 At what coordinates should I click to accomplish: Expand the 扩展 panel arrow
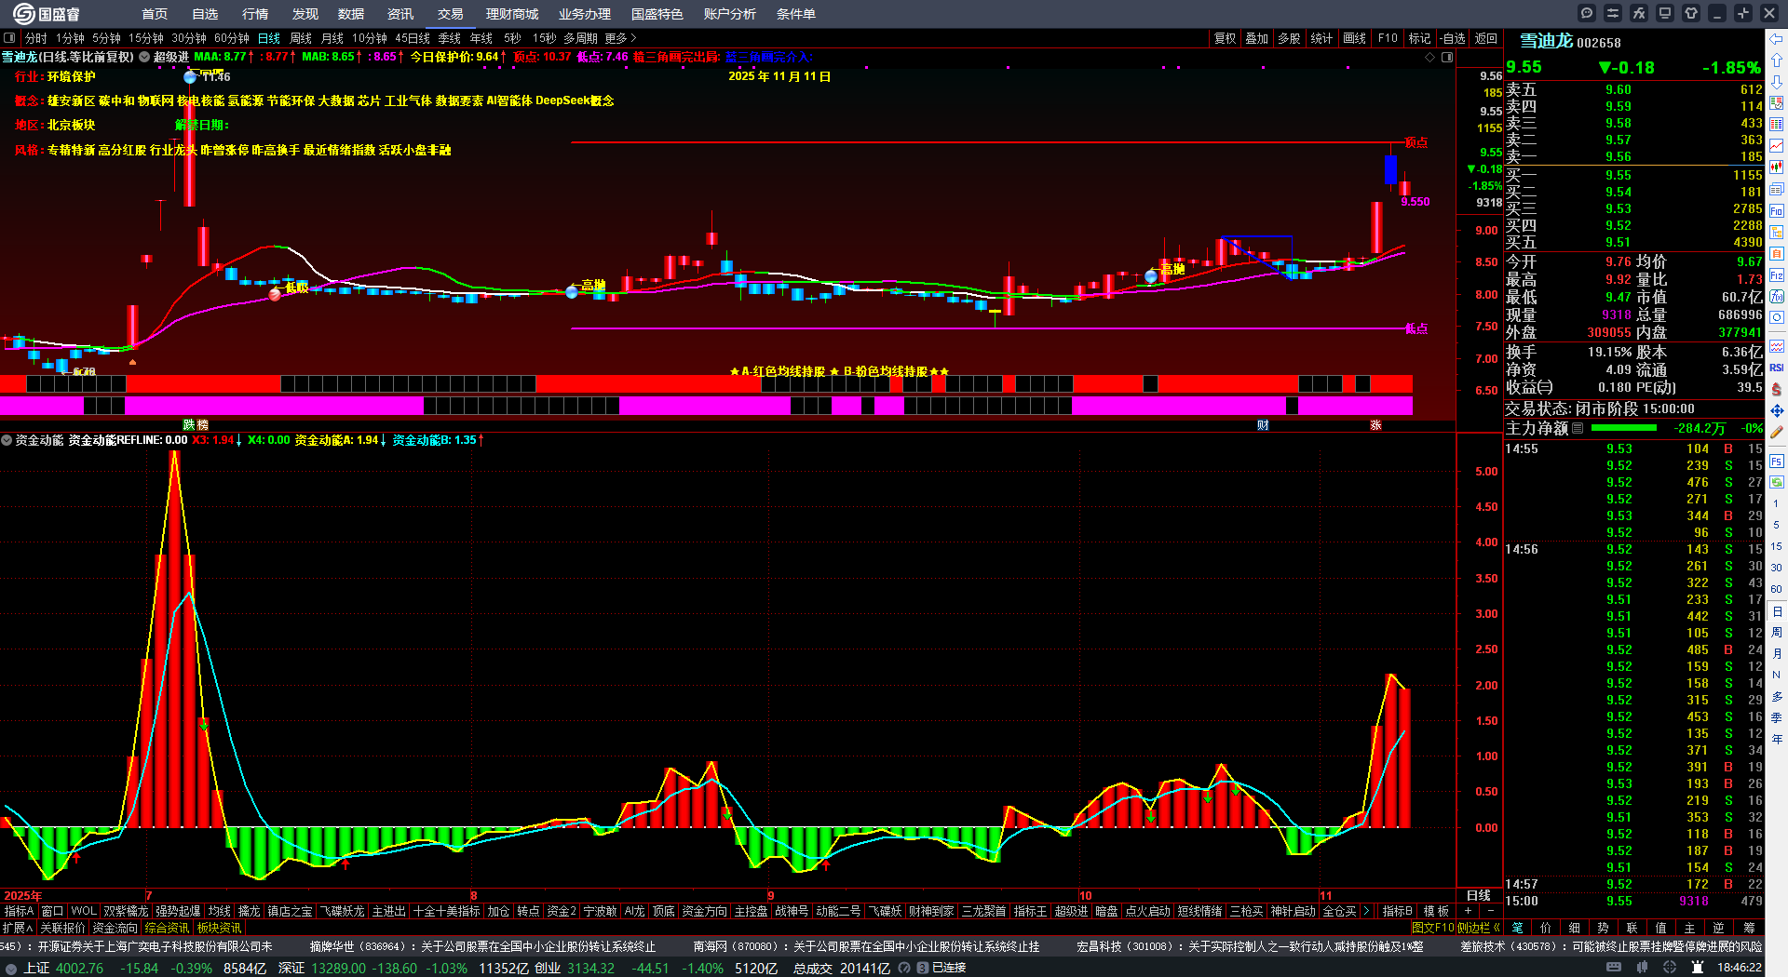pos(18,928)
